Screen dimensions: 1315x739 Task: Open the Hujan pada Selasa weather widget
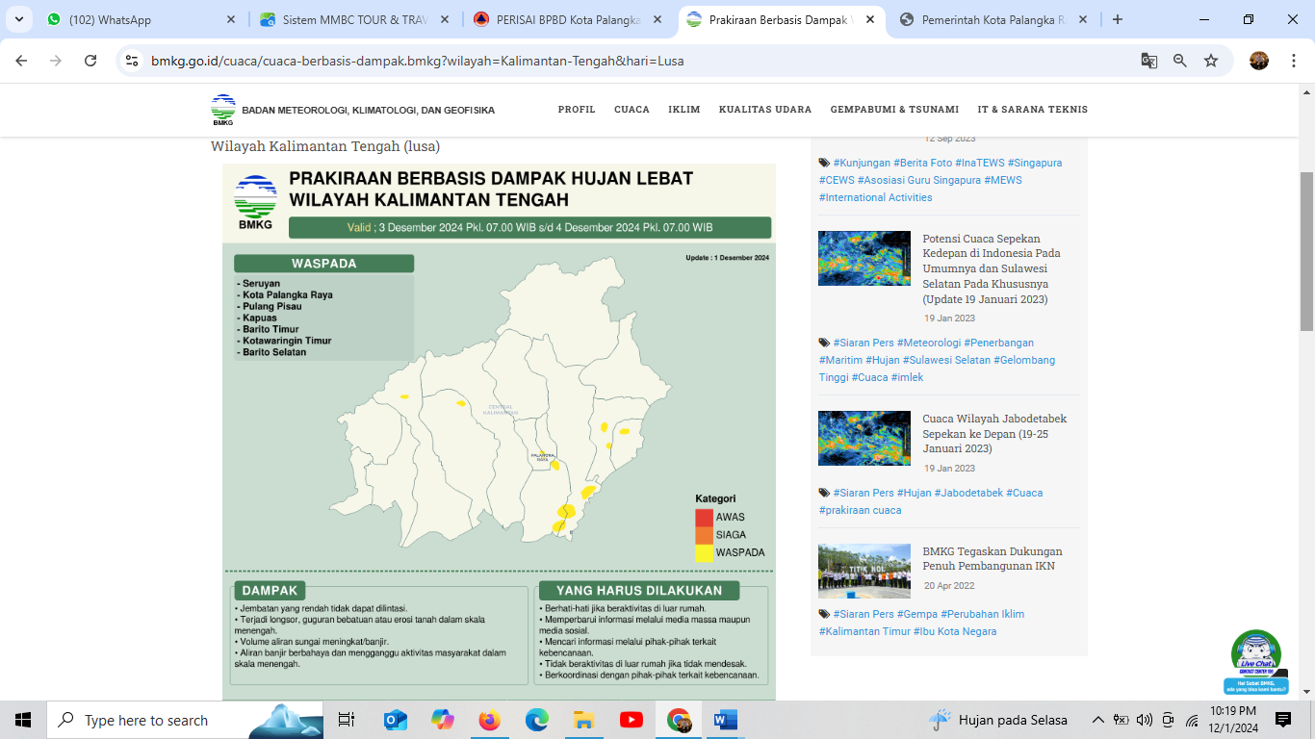pos(999,720)
